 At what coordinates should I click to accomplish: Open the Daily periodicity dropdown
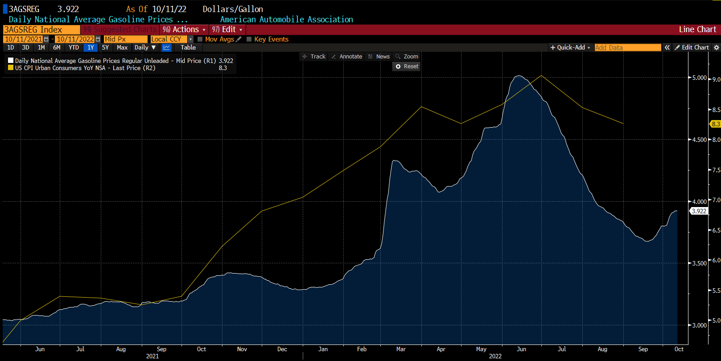[x=145, y=47]
